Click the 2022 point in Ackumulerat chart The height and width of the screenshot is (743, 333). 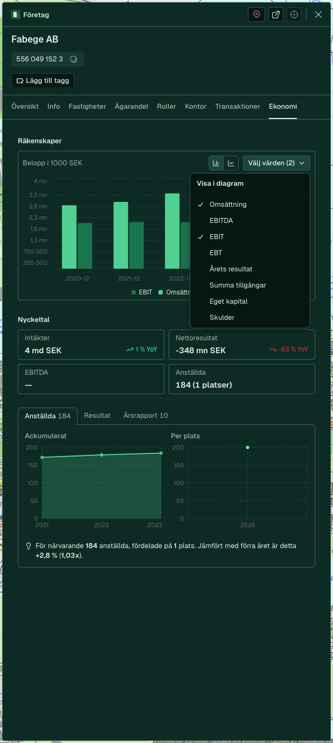tap(101, 455)
